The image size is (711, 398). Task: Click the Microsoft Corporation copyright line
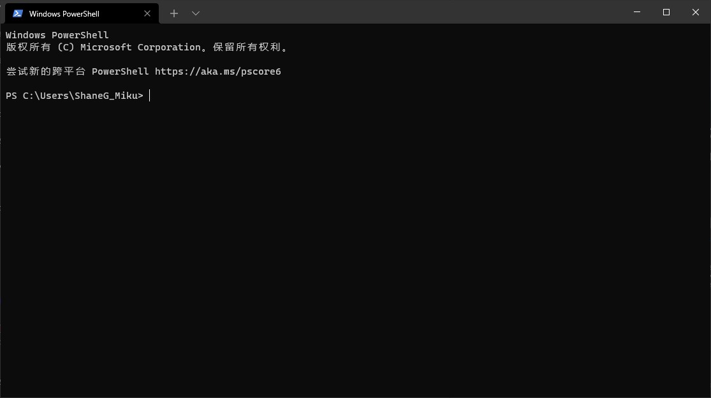(x=147, y=47)
